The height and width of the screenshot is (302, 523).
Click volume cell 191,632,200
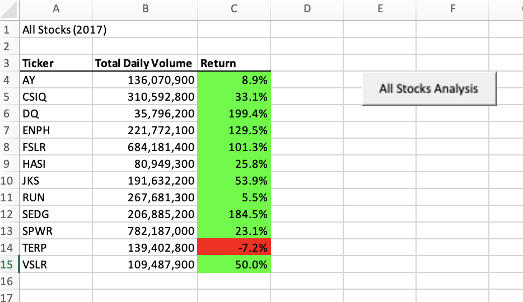(145, 181)
